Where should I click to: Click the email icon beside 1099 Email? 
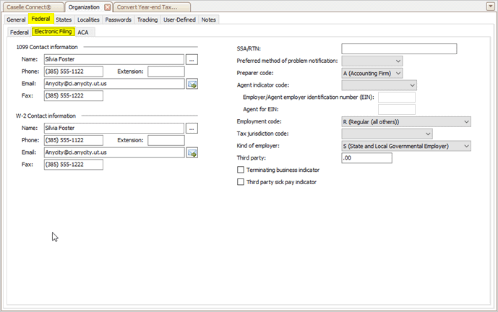coord(192,84)
